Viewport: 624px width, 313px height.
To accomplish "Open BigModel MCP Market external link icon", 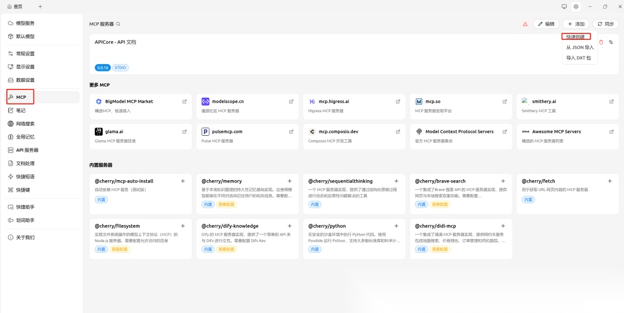I will point(184,102).
